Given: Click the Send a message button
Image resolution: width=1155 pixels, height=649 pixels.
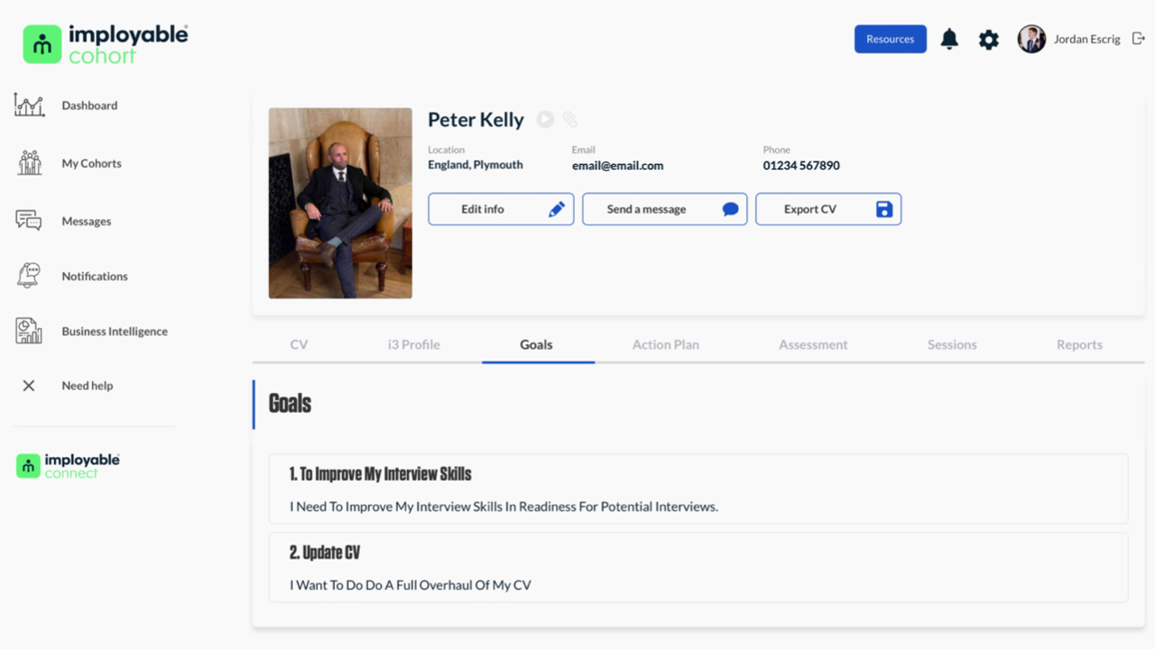Looking at the screenshot, I should [664, 209].
